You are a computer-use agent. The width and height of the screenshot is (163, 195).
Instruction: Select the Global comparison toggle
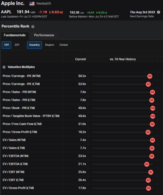[64, 45]
